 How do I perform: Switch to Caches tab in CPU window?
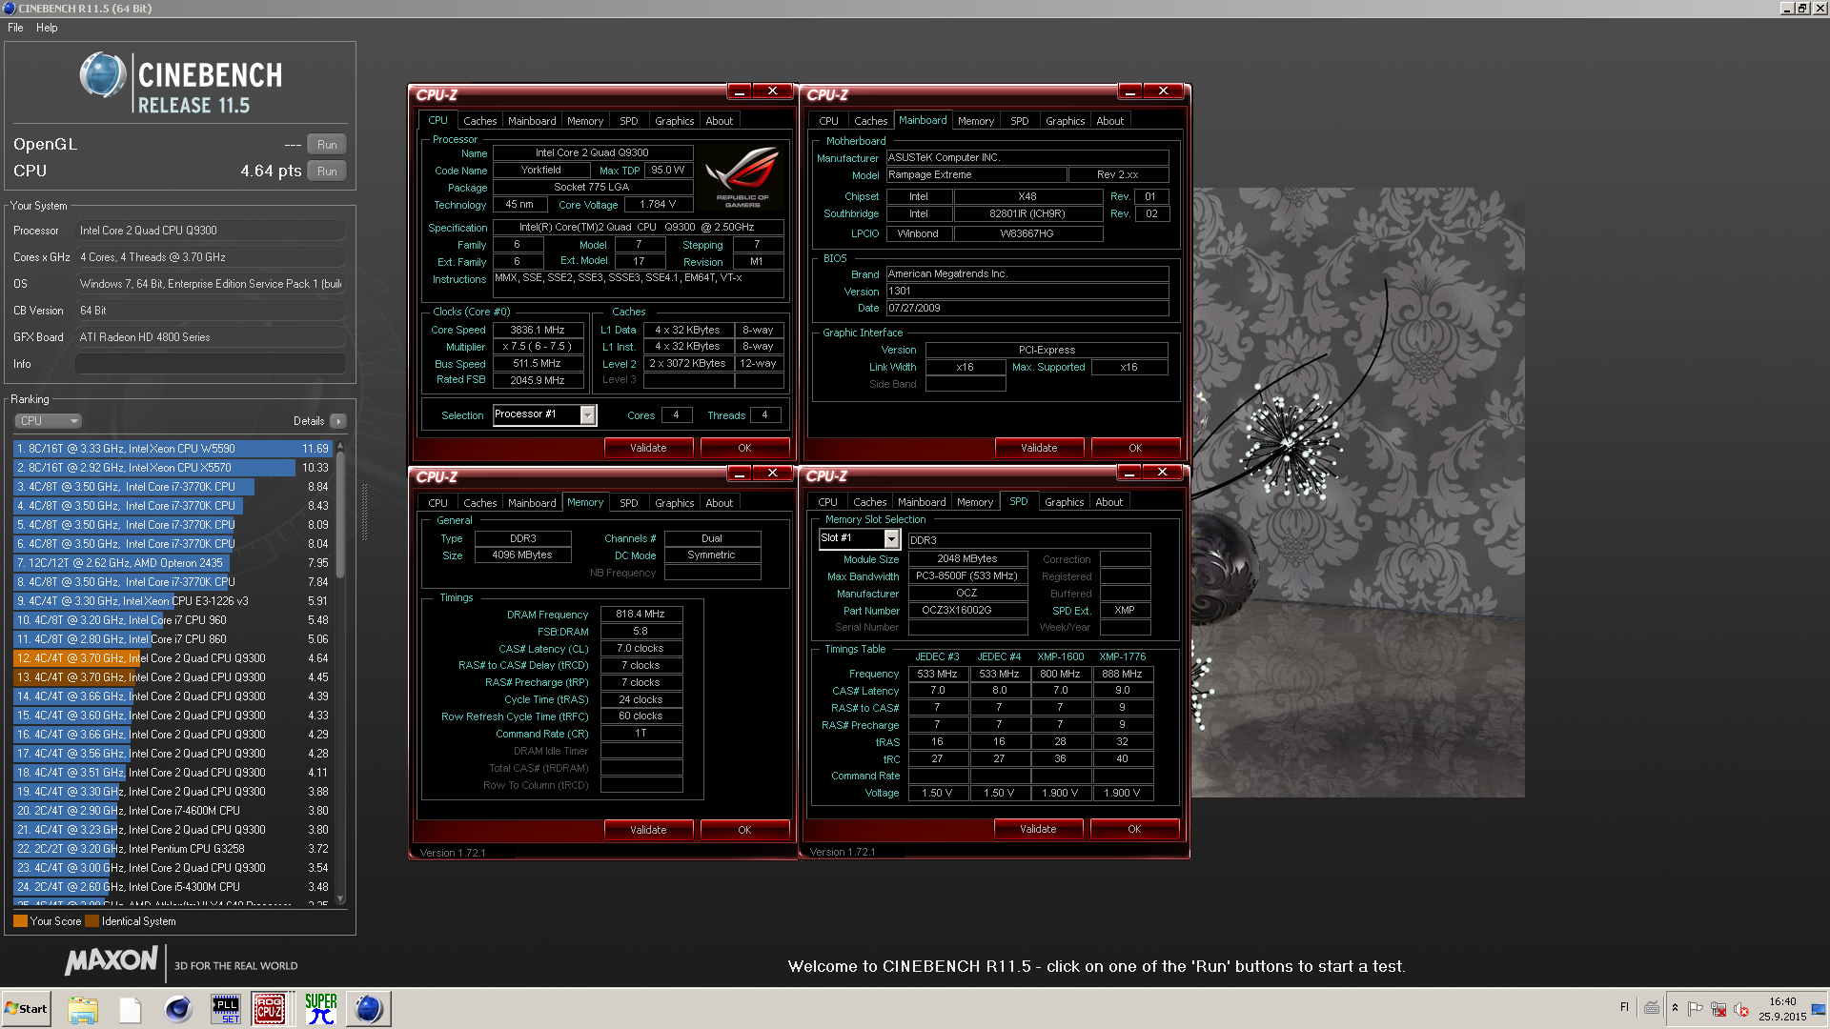coord(479,121)
